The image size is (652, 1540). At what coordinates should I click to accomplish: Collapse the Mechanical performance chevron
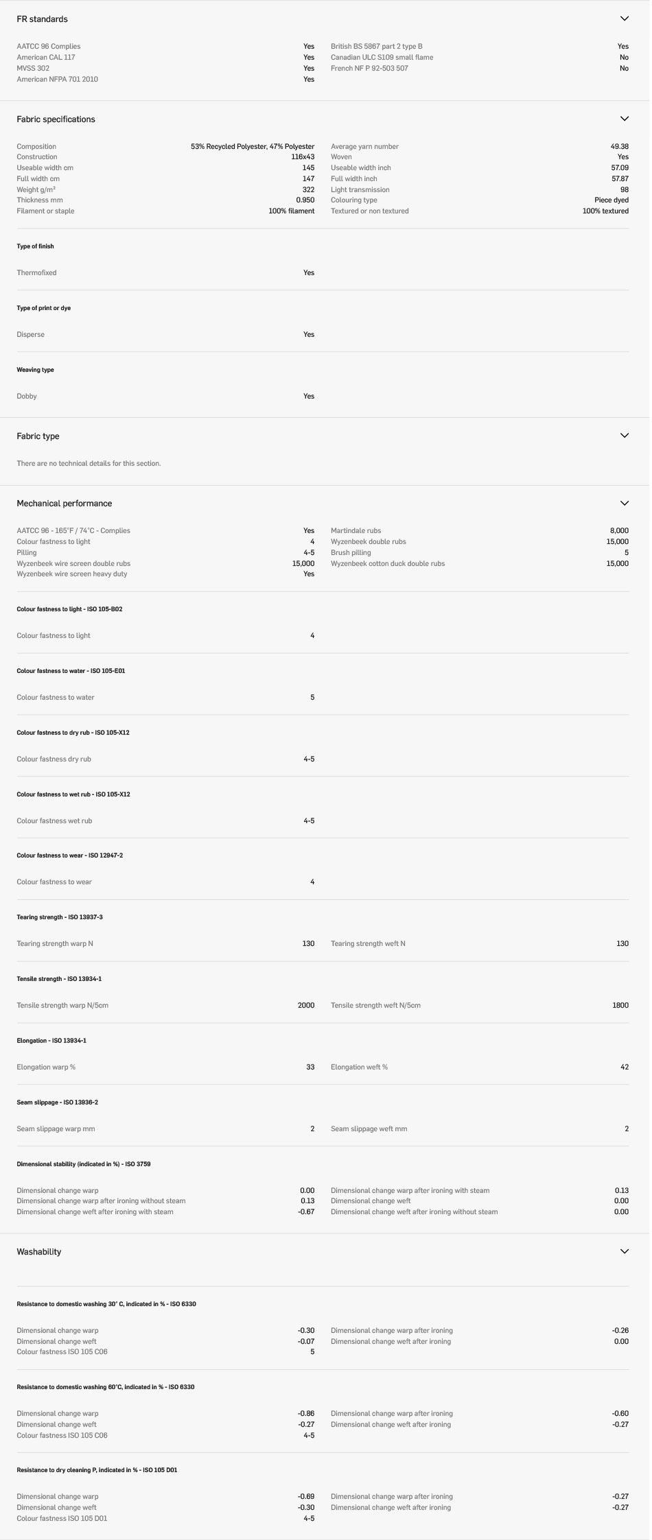click(x=624, y=503)
